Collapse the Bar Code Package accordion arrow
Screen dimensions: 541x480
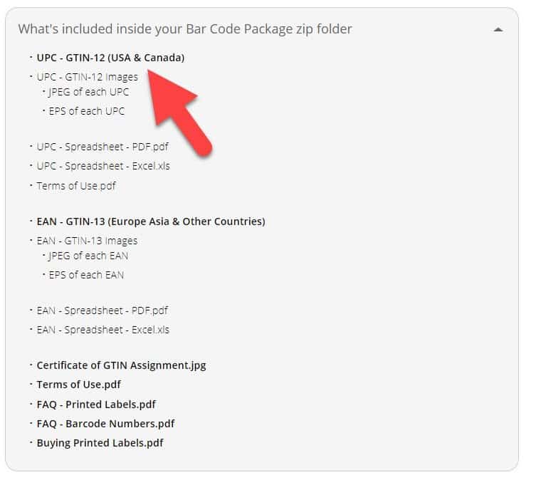[x=498, y=30]
